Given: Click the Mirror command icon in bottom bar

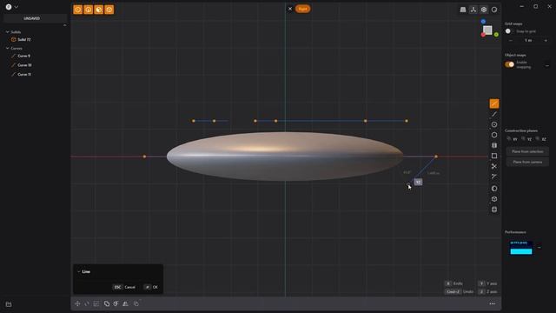Looking at the screenshot, I should click(125, 303).
